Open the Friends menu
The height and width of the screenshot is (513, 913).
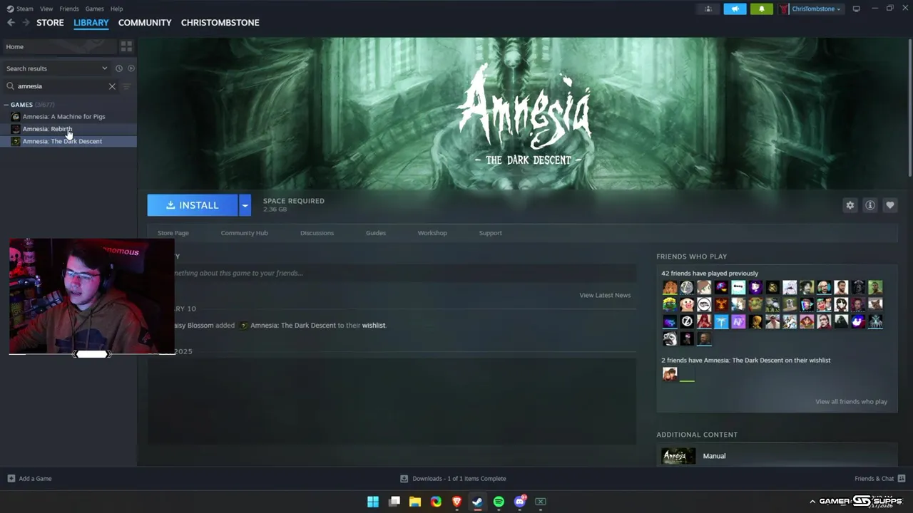tap(69, 9)
